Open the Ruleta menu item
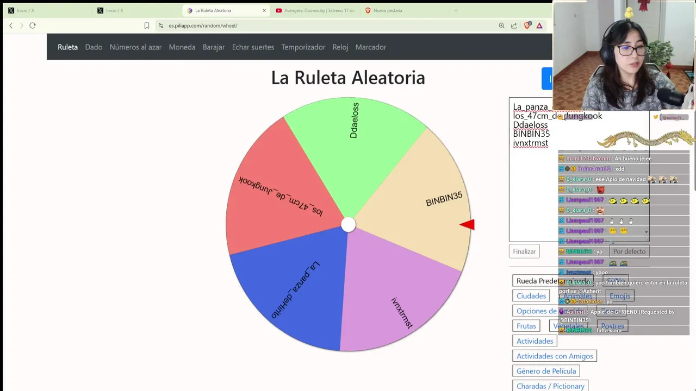This screenshot has width=696, height=391. coord(68,47)
